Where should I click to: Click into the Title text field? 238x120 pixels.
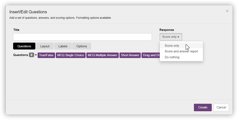coord(82,37)
